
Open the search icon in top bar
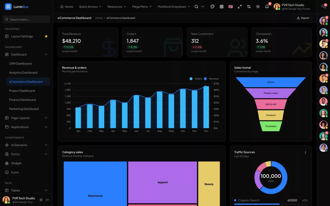pos(196,7)
